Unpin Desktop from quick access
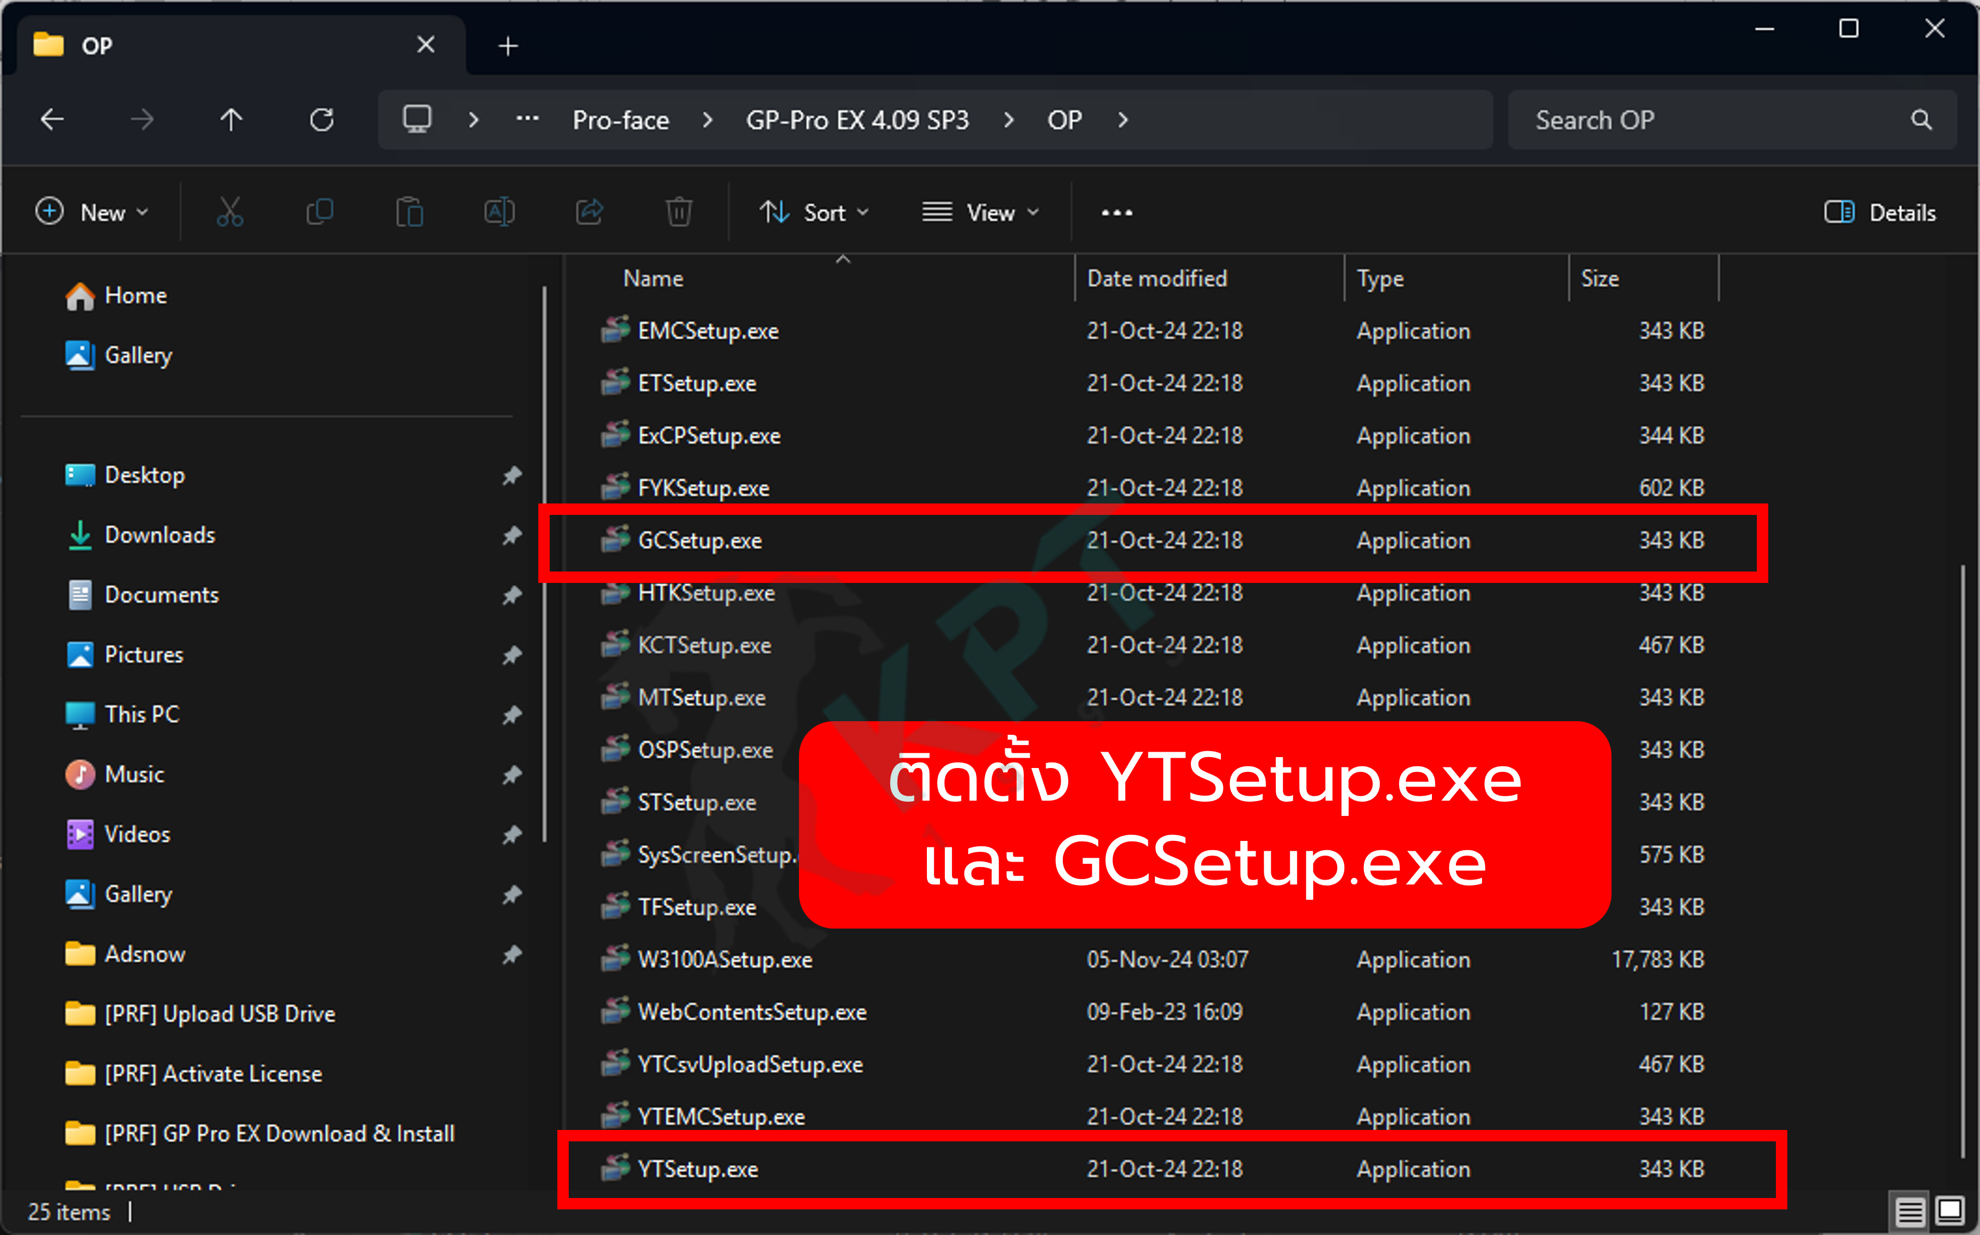Screen dimensions: 1980x1235 (x=511, y=475)
